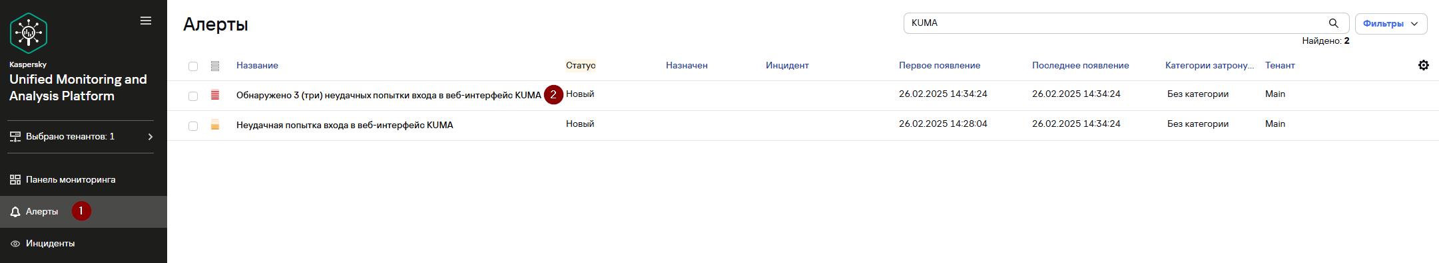This screenshot has width=1439, height=263.
Task: Click Unified Monitoring and Analysis Platform title
Action: click(78, 88)
